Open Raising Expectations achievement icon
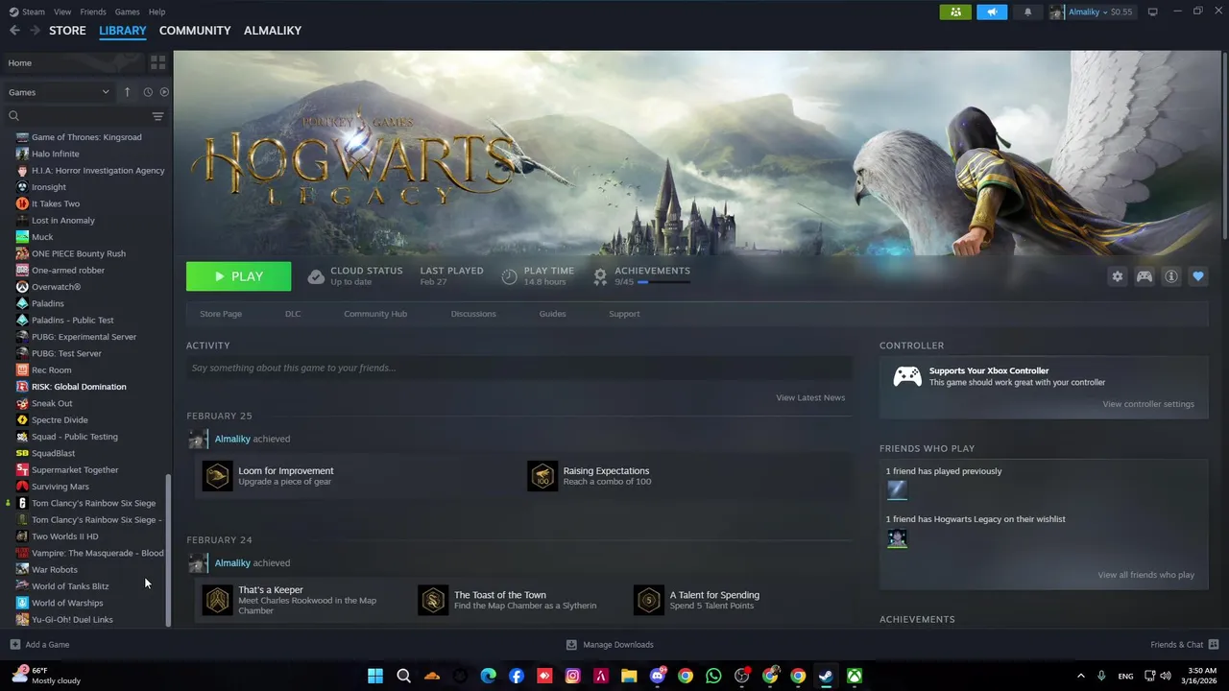This screenshot has height=691, width=1229. 542,476
